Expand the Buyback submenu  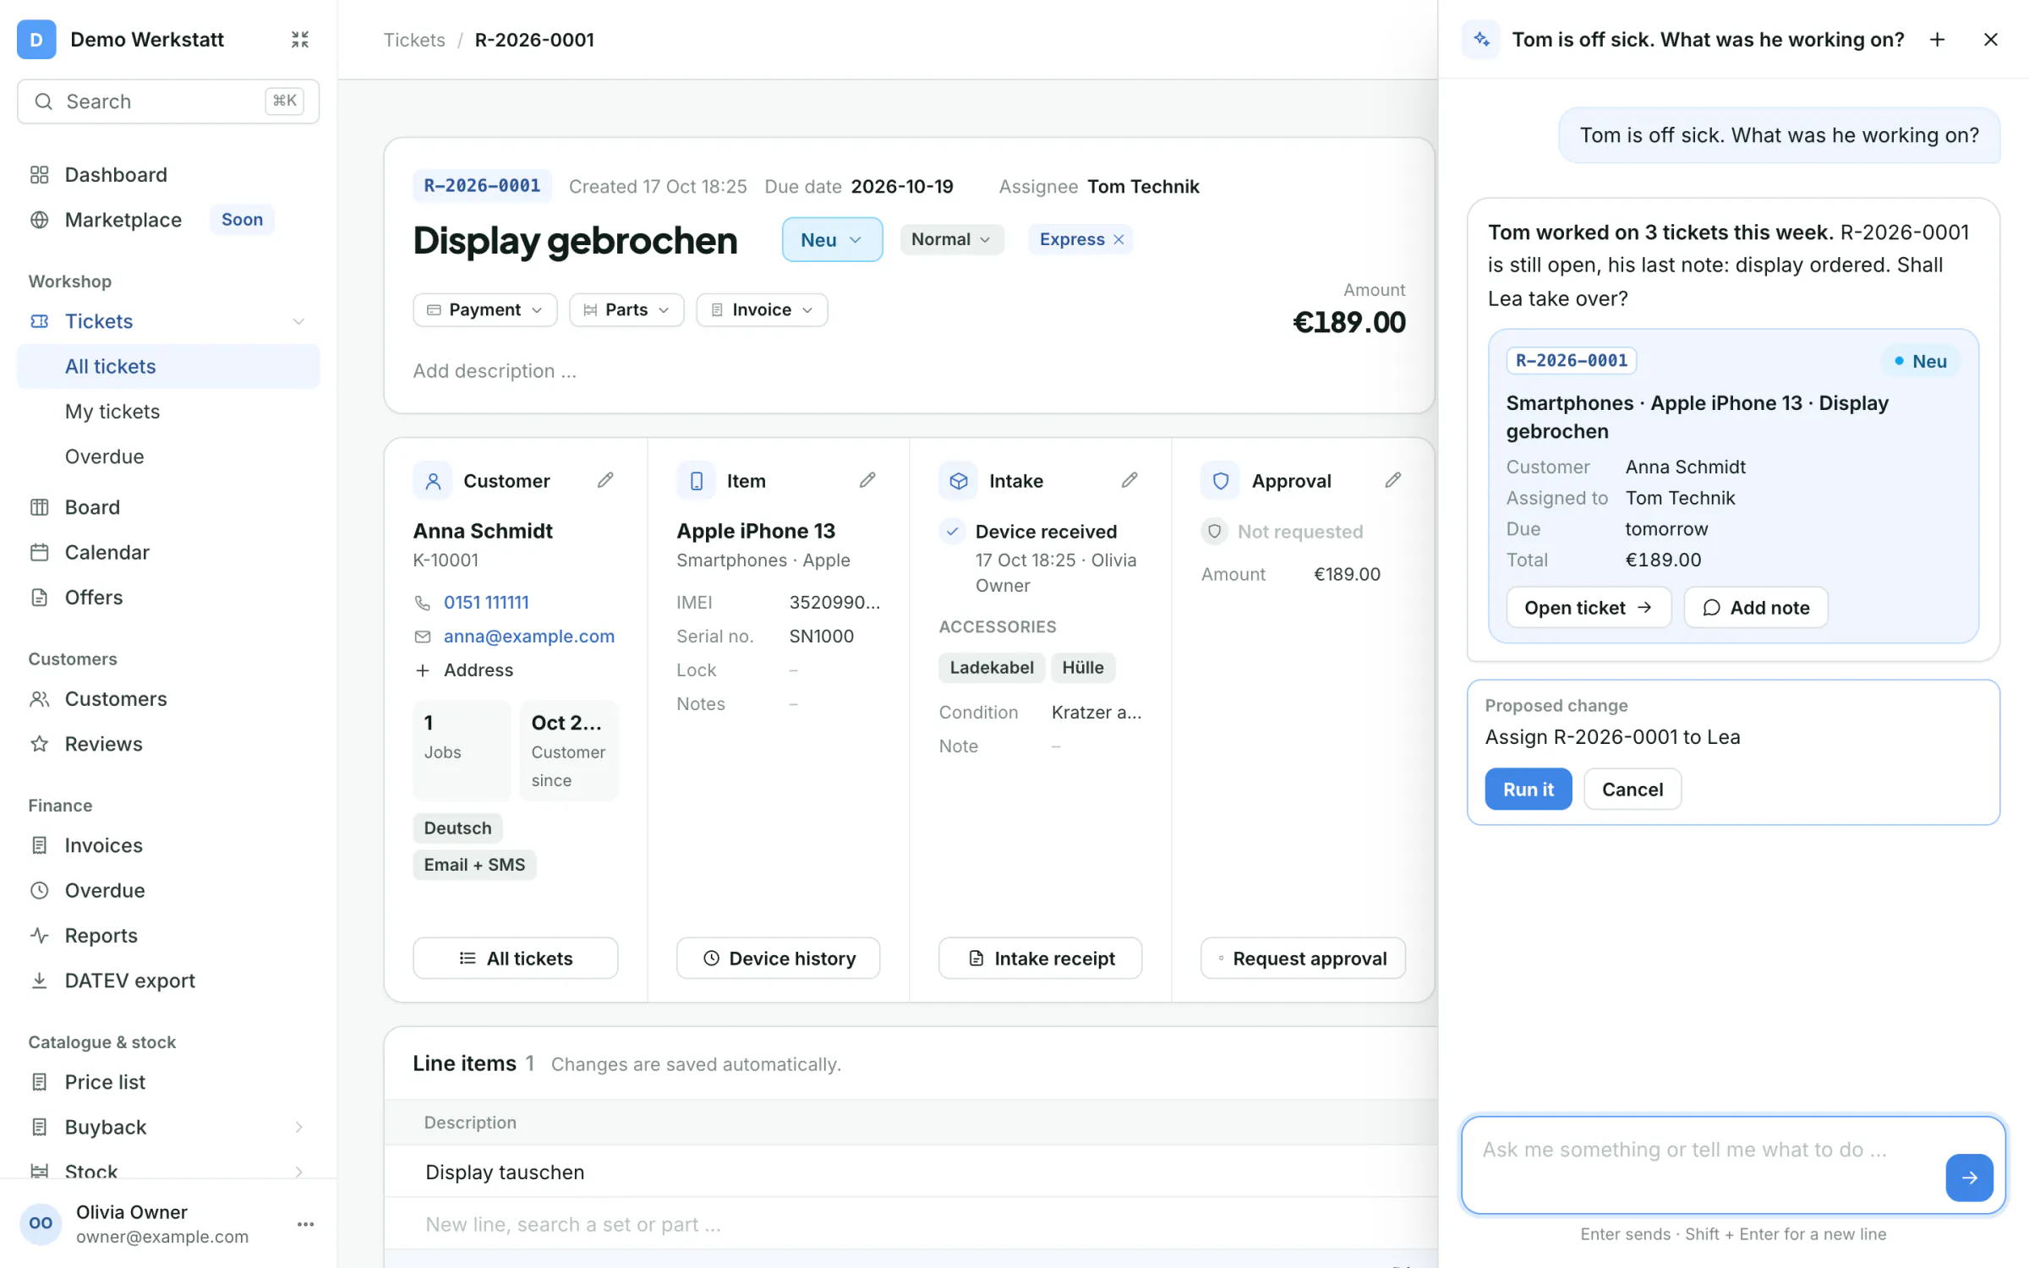pos(298,1126)
